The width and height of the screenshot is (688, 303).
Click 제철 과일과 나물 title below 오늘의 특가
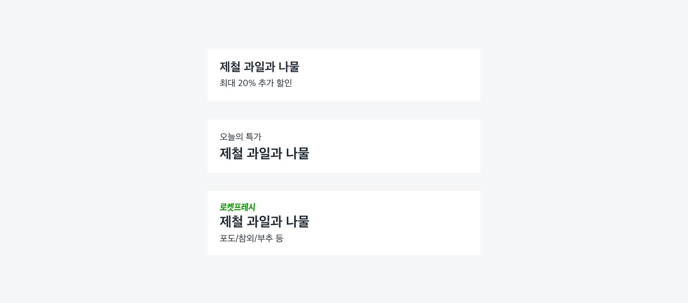[264, 153]
